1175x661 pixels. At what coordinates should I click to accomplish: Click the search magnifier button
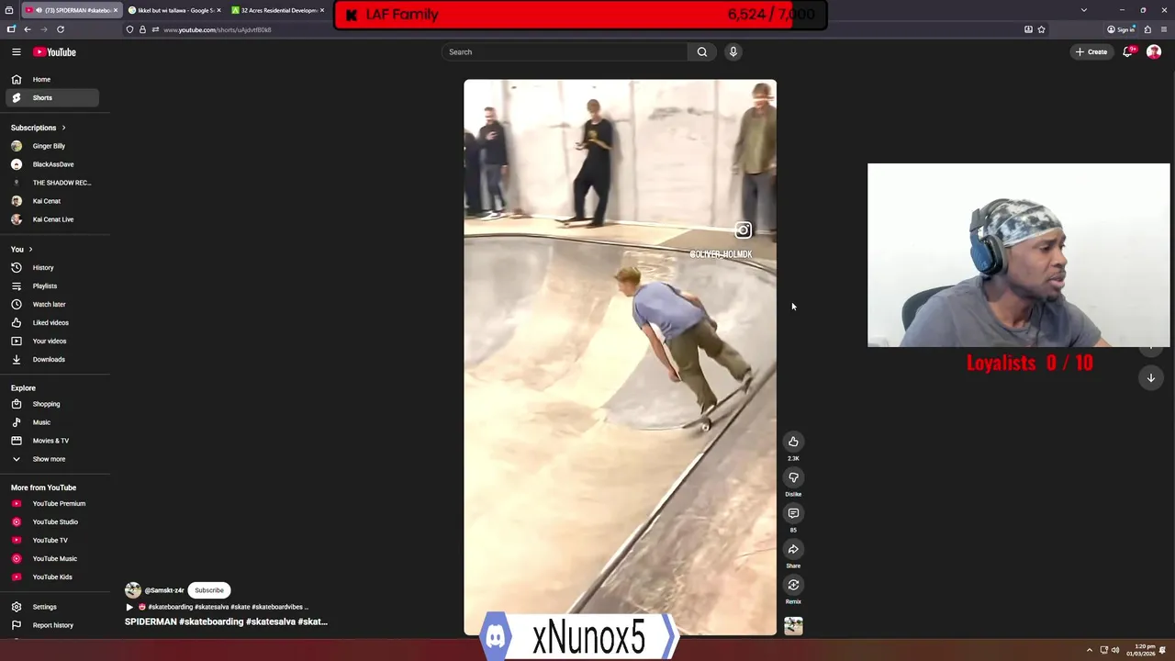[702, 52]
